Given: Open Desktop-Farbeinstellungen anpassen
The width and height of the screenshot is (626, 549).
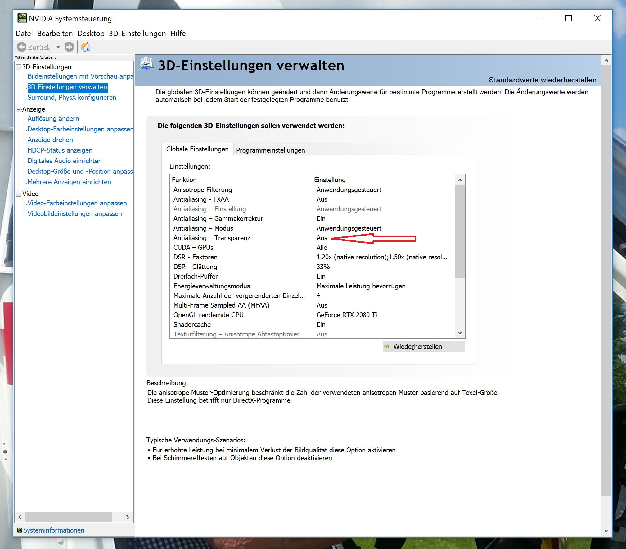Looking at the screenshot, I should [x=80, y=129].
